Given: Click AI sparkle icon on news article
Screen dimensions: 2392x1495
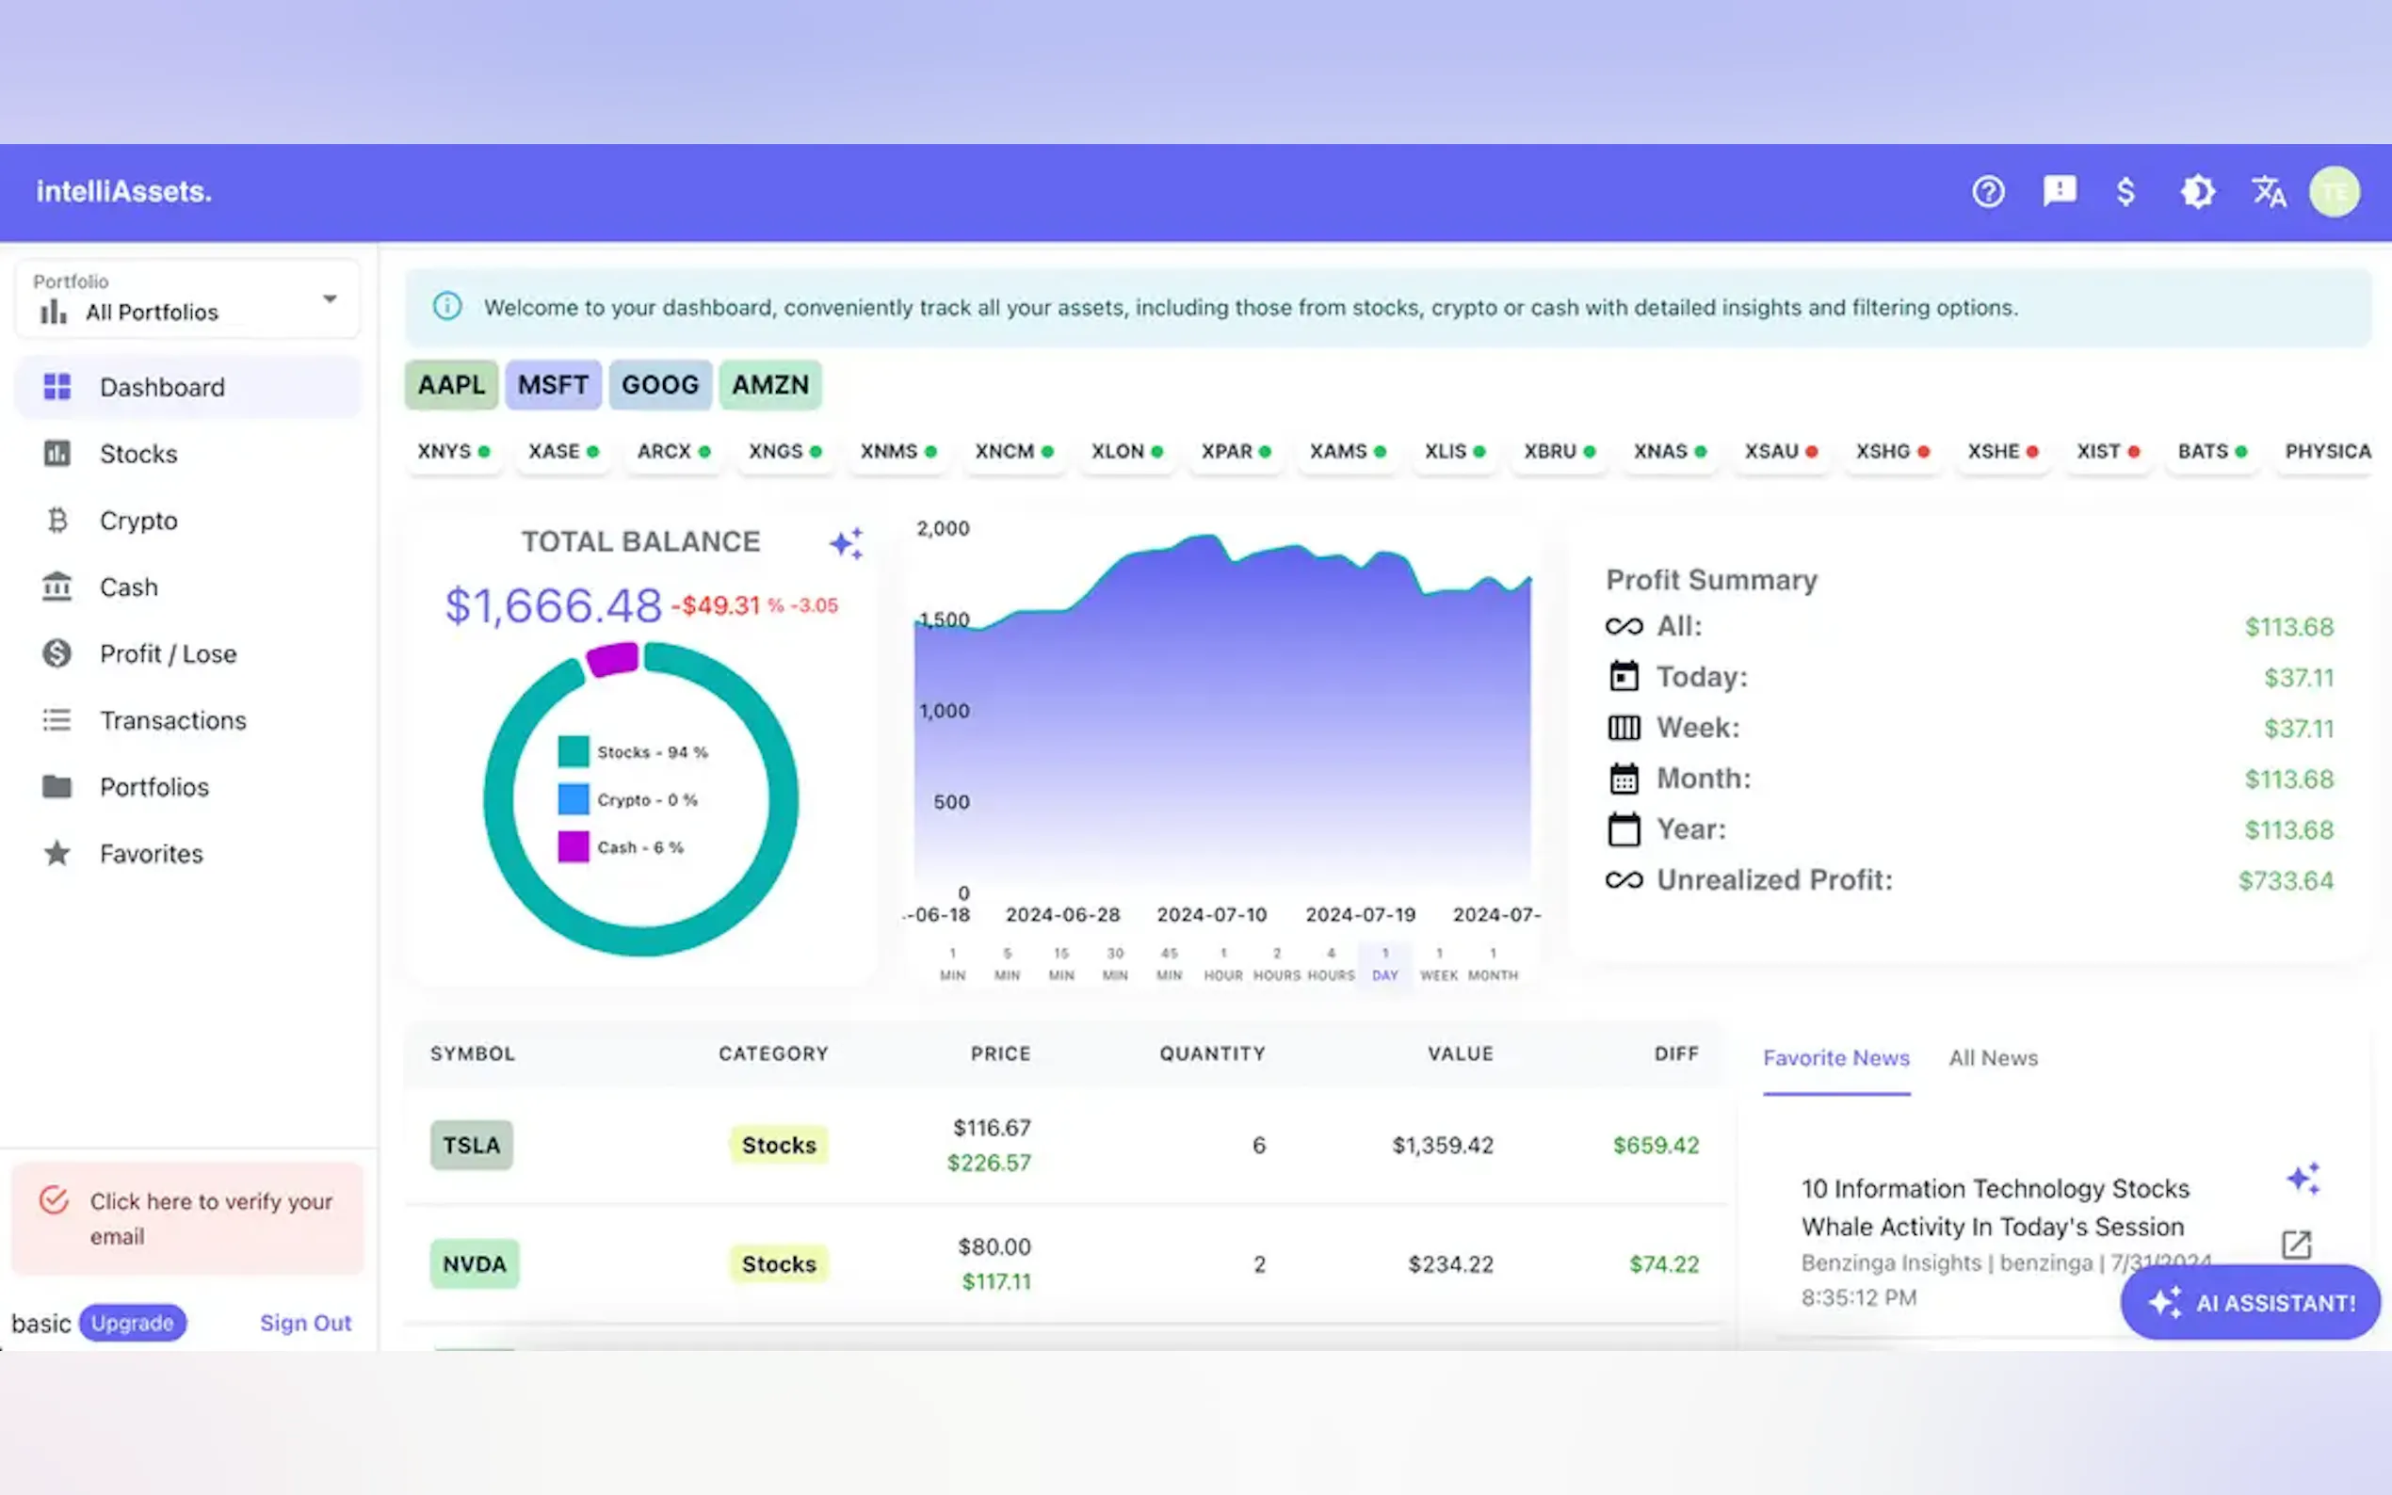Looking at the screenshot, I should pos(2303,1178).
